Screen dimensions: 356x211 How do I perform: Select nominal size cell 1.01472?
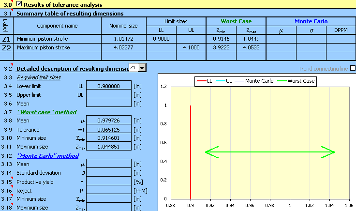click(124, 39)
